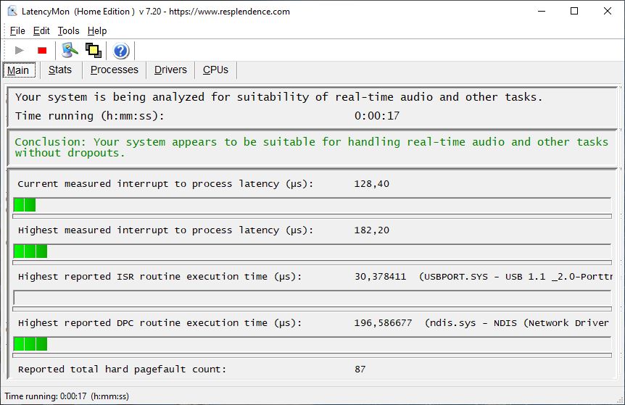625x405 pixels.
Task: Click the LatencyMon app icon in title bar
Action: pos(12,12)
